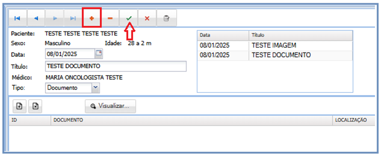Click patient name TESTE TESTE TESTE TESTE
The width and height of the screenshot is (381, 156).
point(81,34)
